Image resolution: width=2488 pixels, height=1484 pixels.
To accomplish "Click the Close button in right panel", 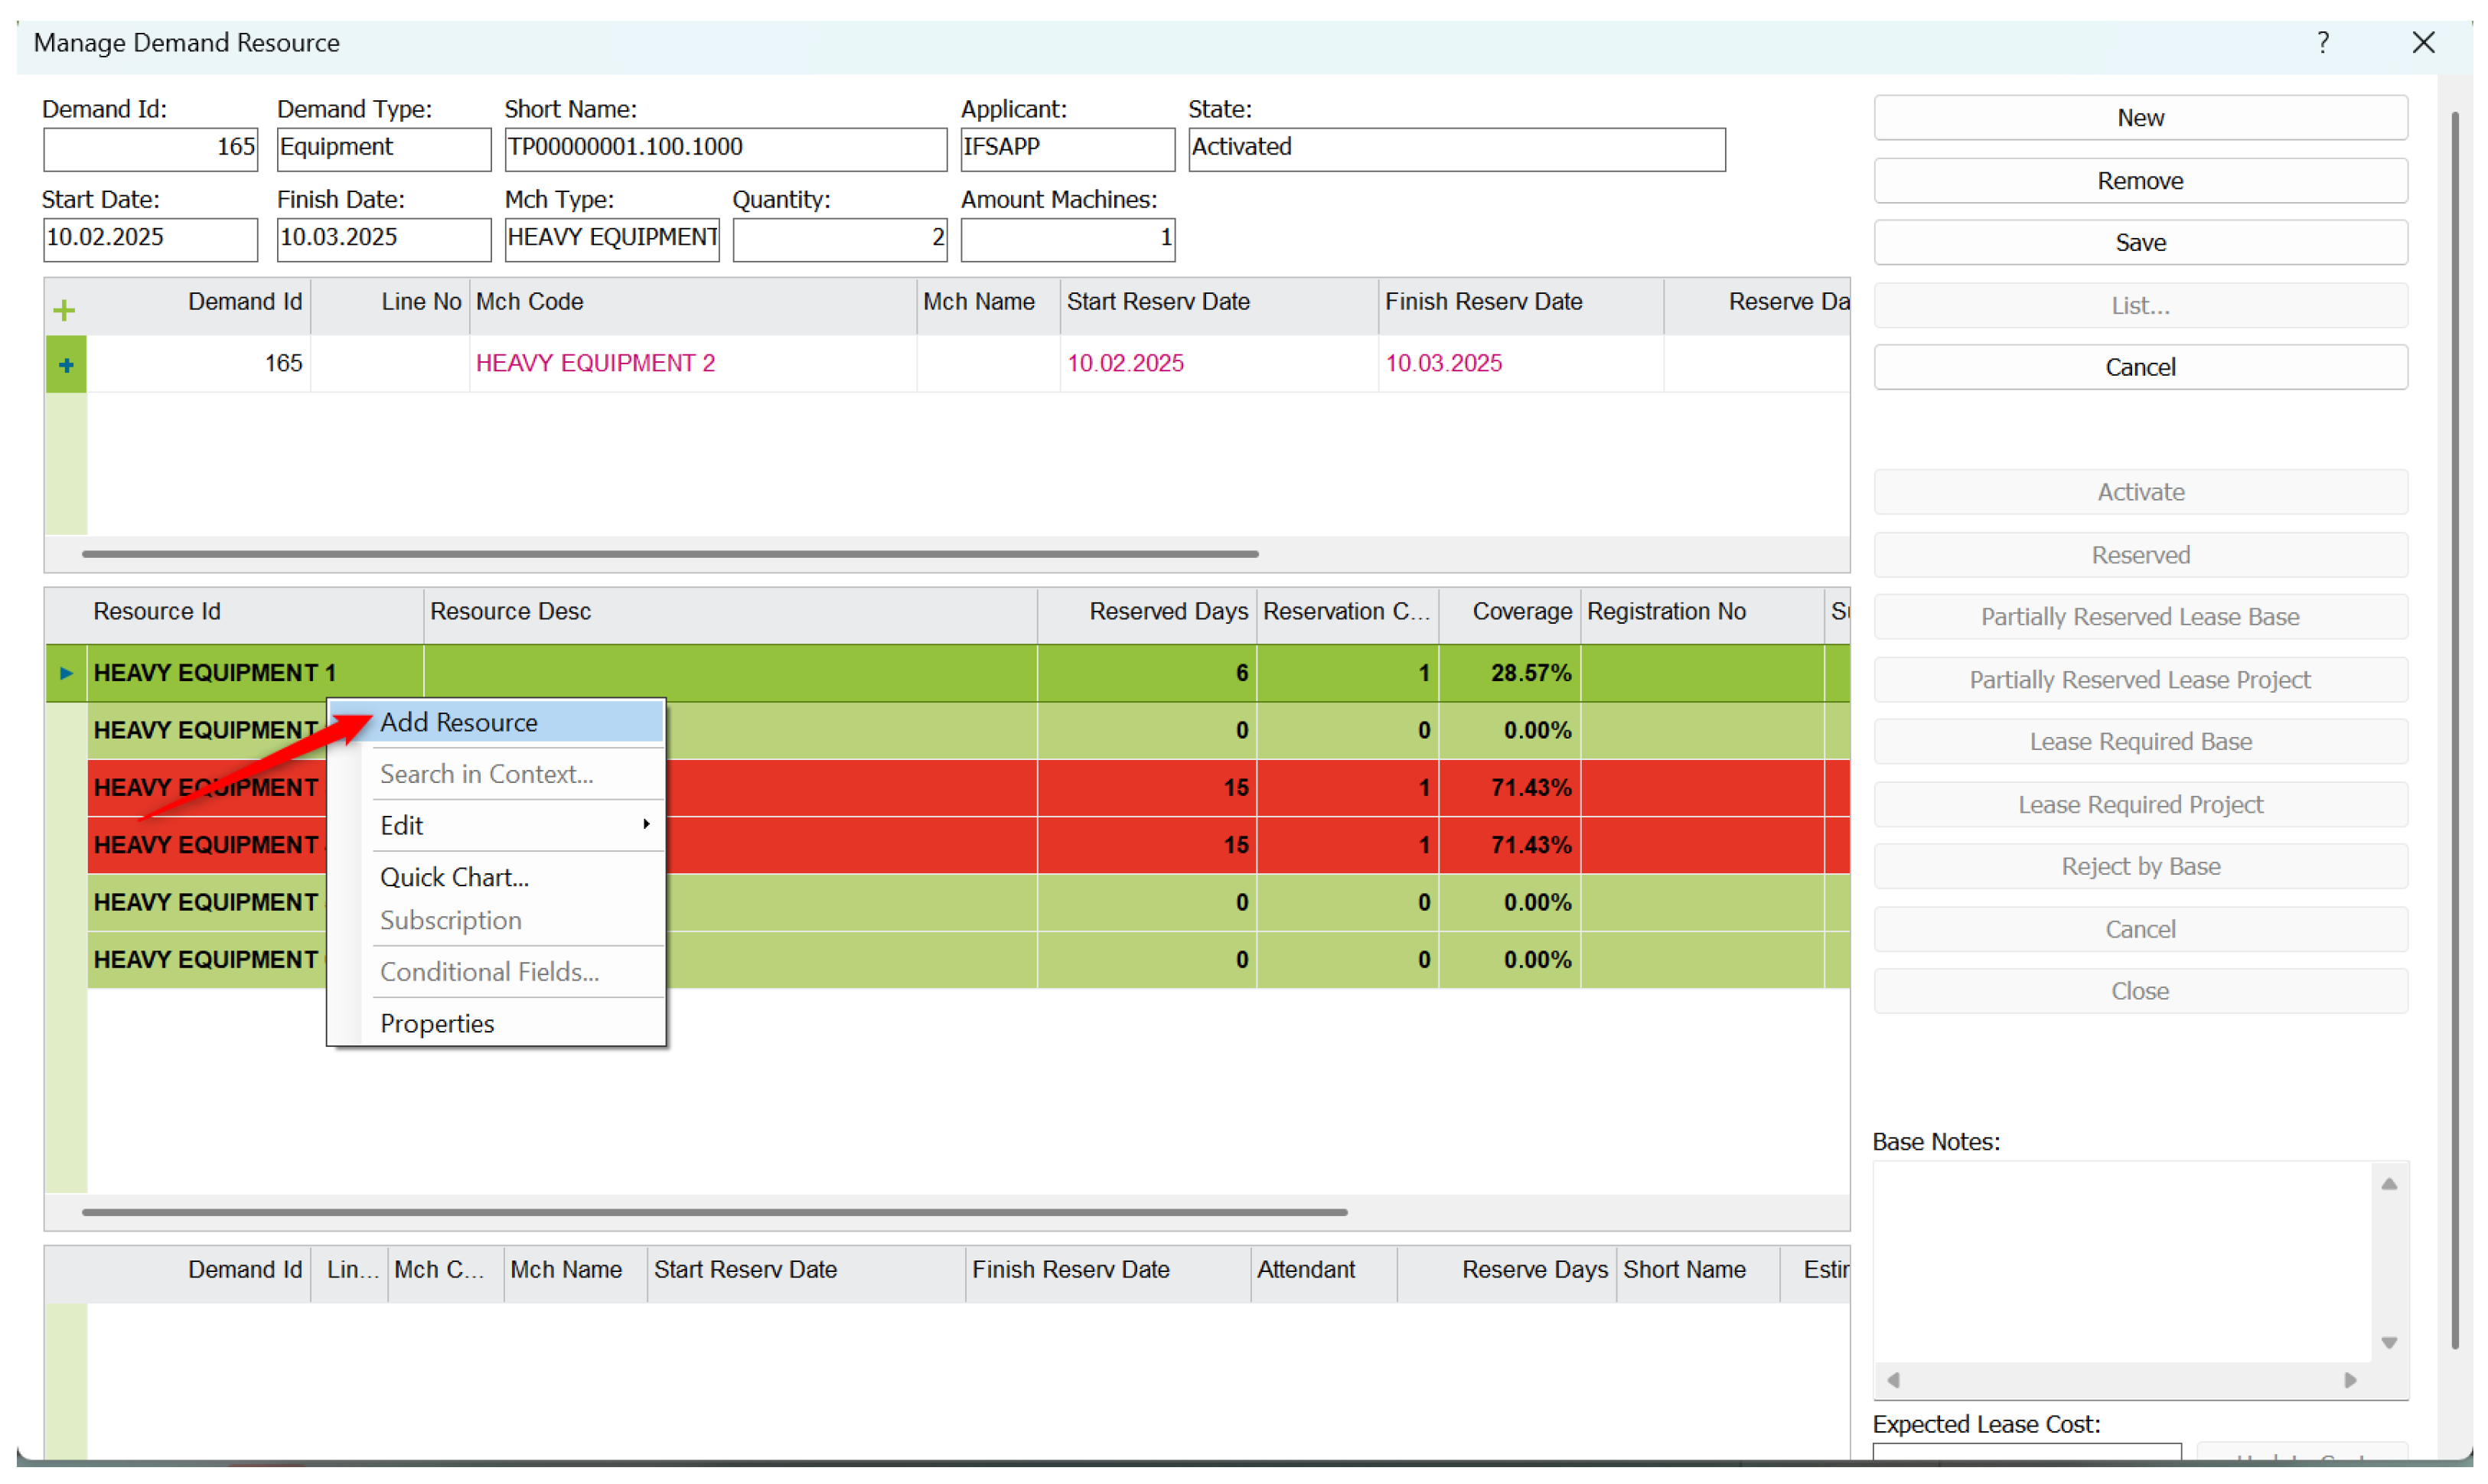I will click(2140, 993).
